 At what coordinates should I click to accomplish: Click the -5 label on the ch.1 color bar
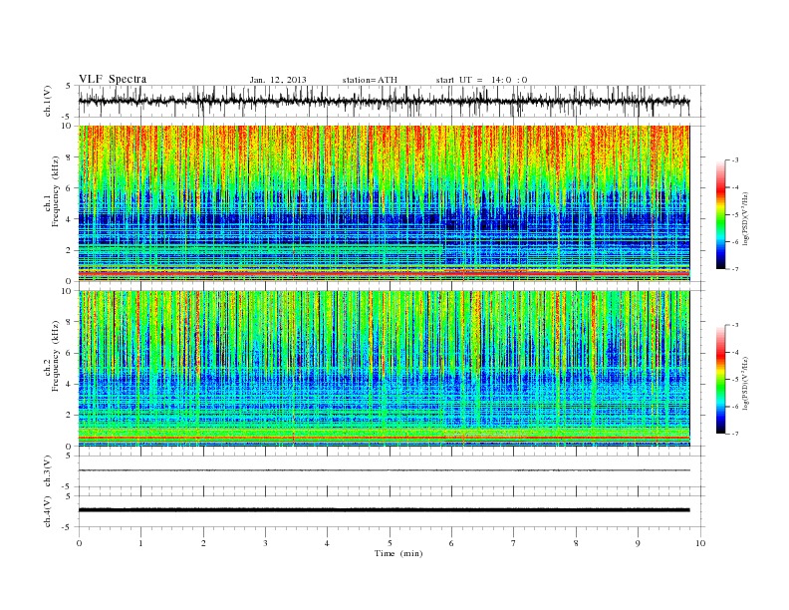point(734,214)
